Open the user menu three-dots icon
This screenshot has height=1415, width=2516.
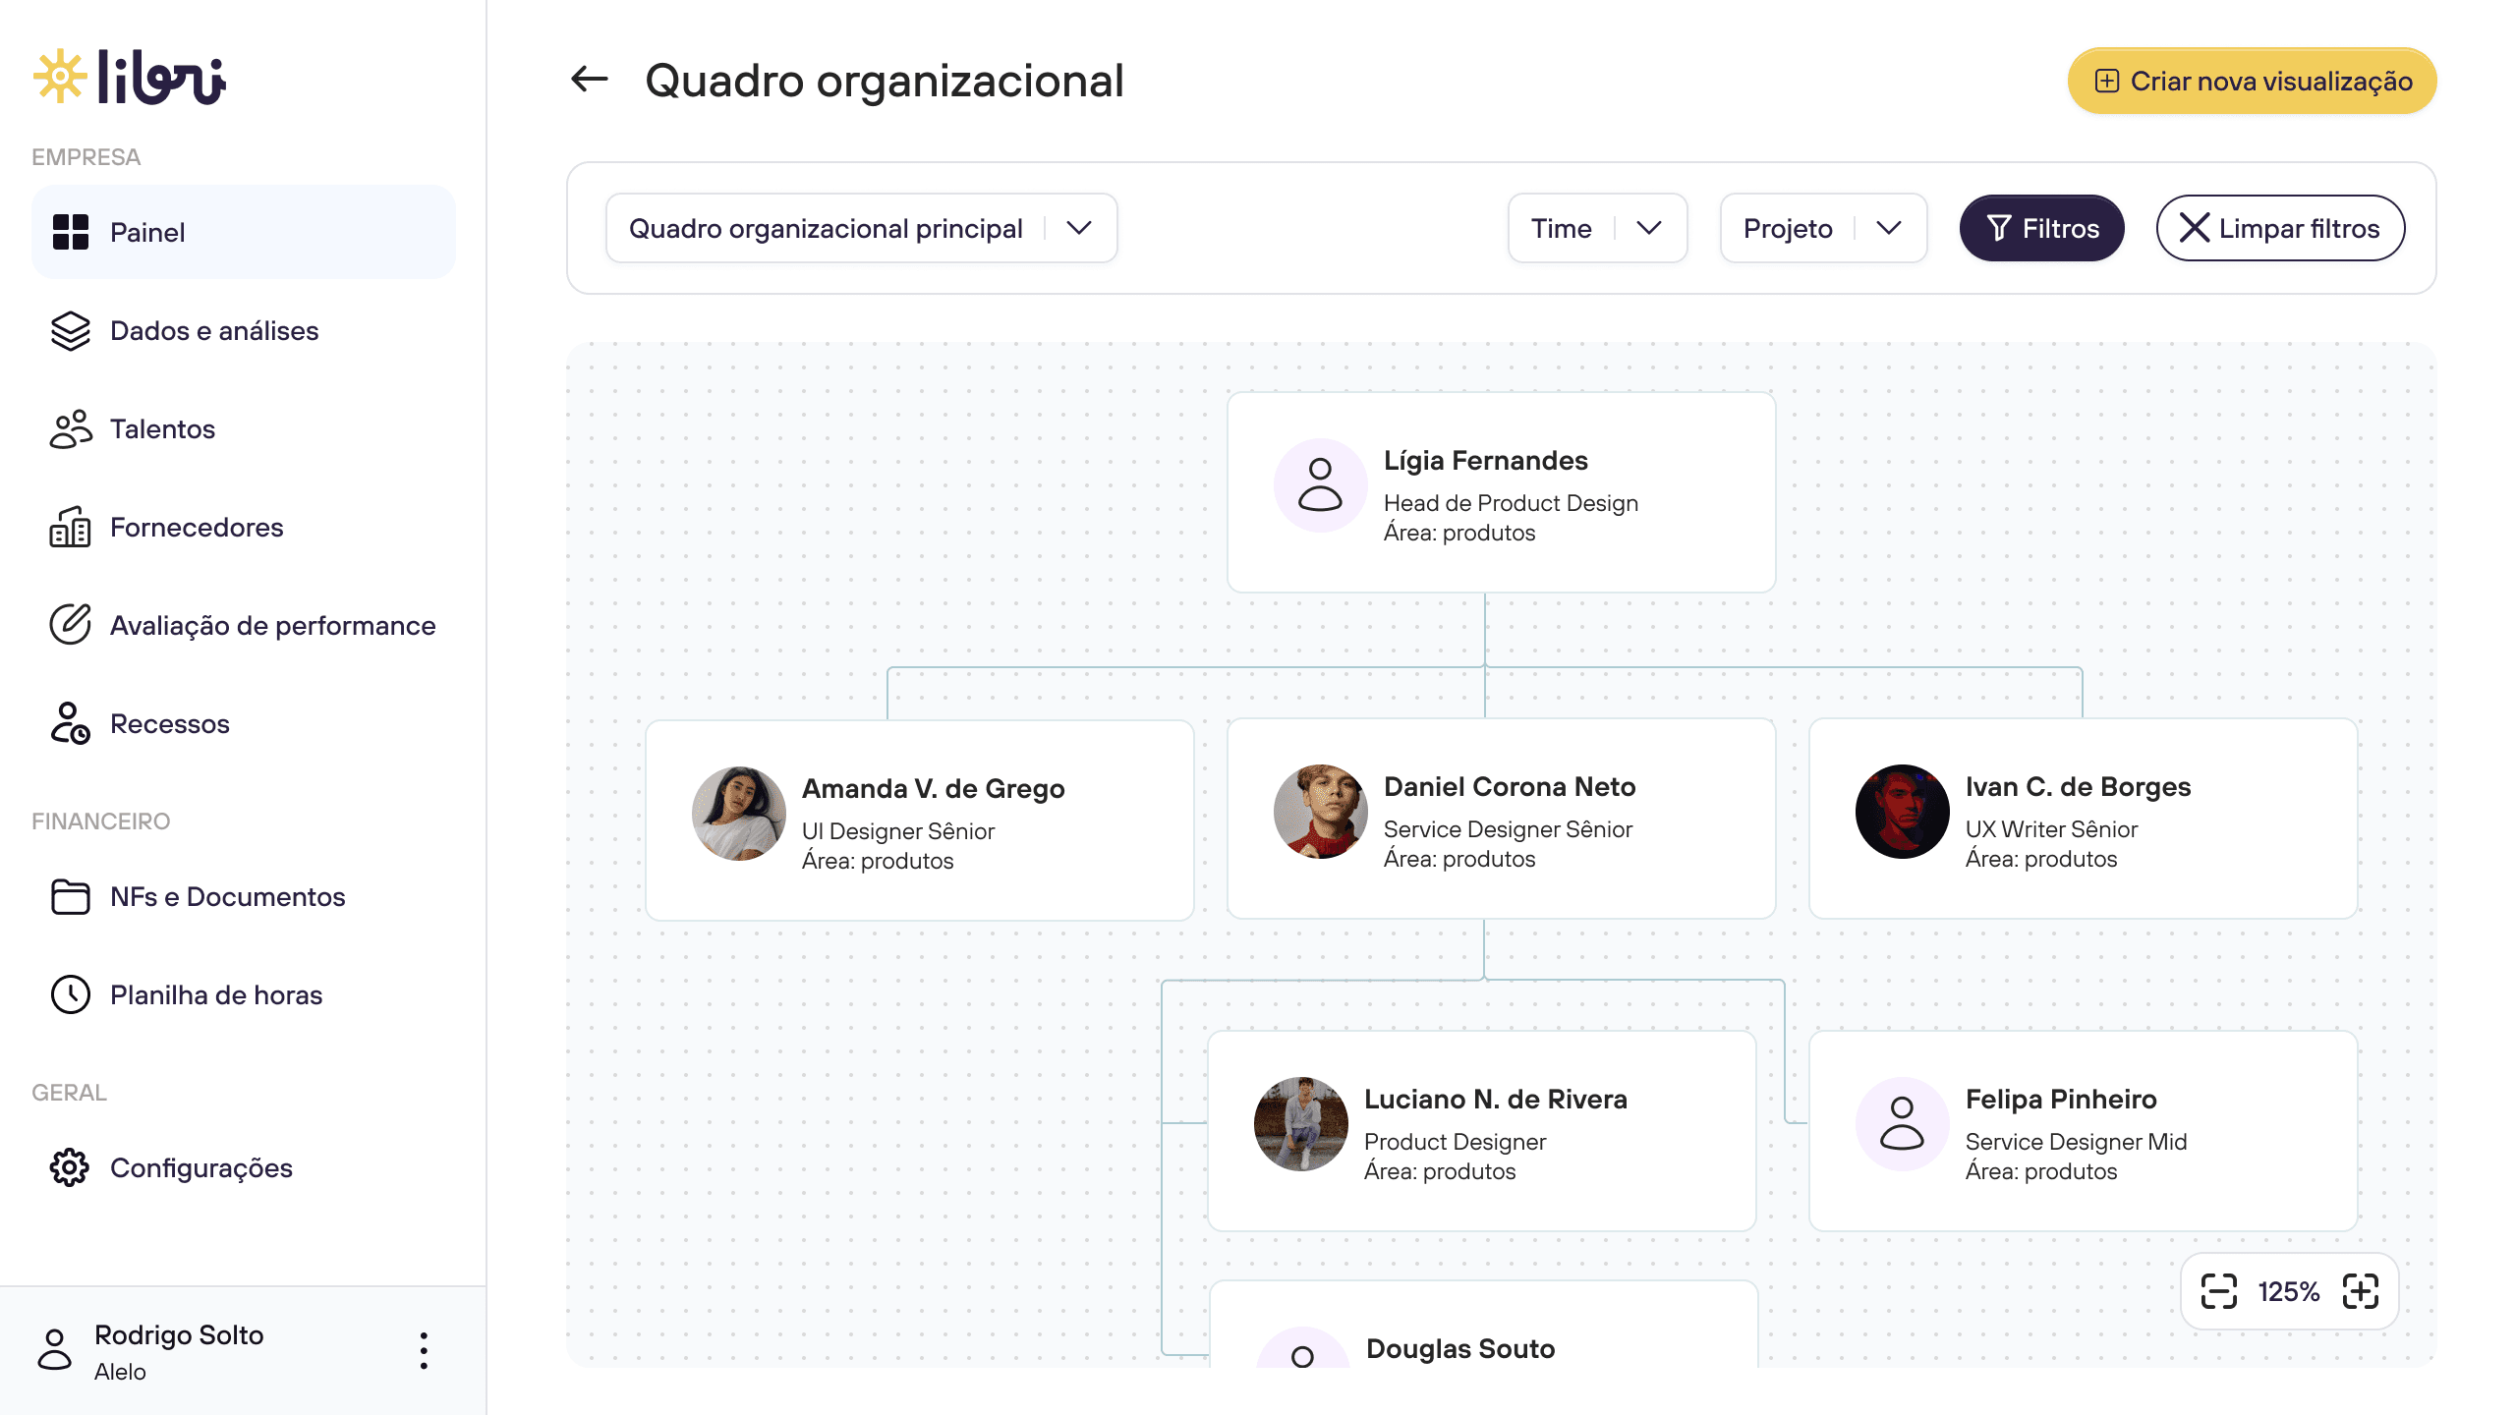point(424,1351)
